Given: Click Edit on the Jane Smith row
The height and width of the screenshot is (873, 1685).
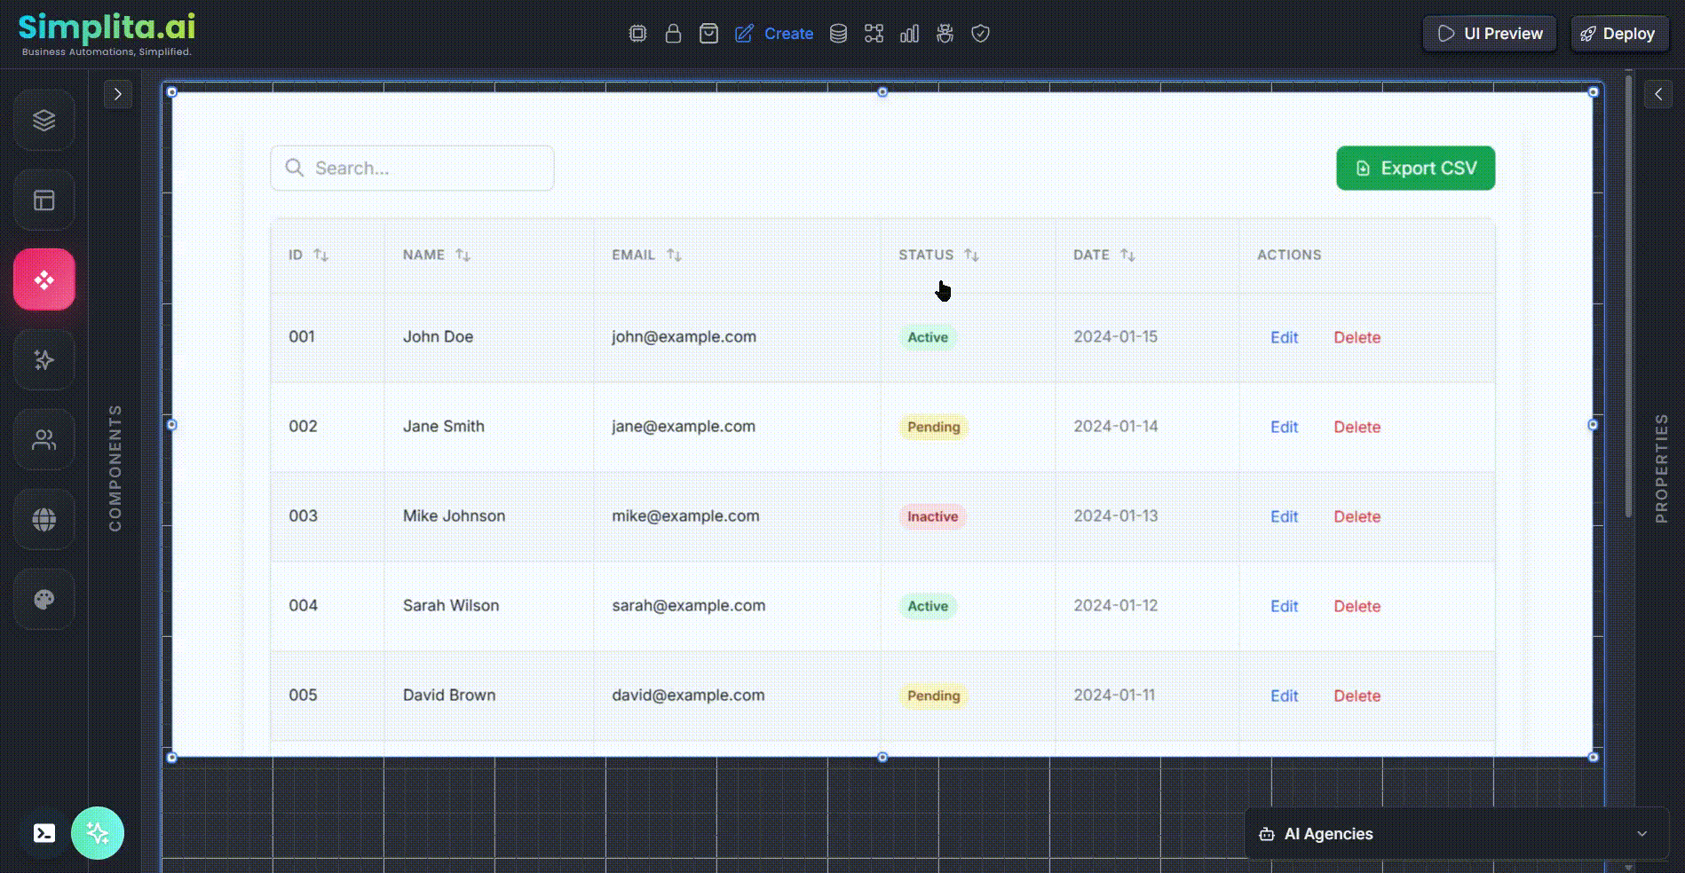Looking at the screenshot, I should (1284, 427).
